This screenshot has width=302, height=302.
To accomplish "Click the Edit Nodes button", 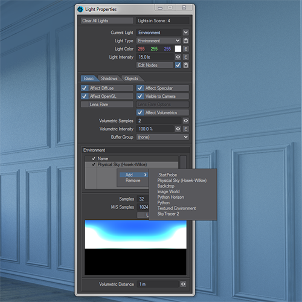I will (x=155, y=65).
